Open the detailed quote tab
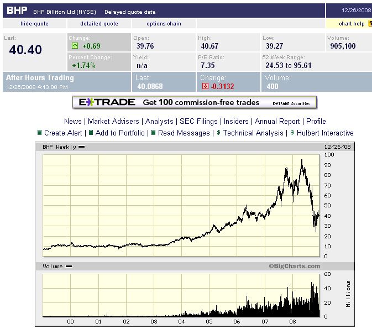372x334 pixels. [99, 23]
